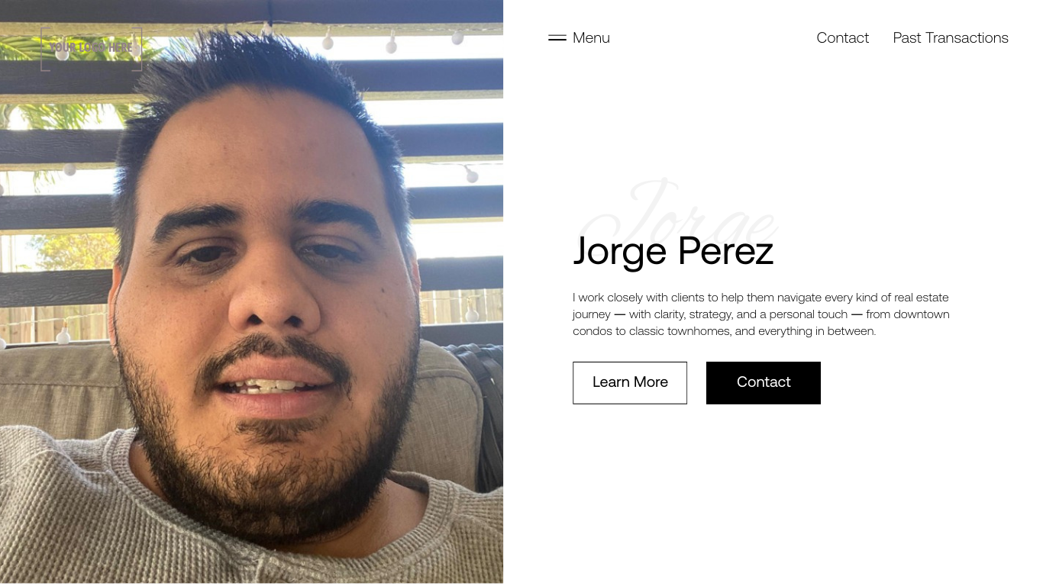Click the black Contact button
The height and width of the screenshot is (586, 1043).
point(764,382)
